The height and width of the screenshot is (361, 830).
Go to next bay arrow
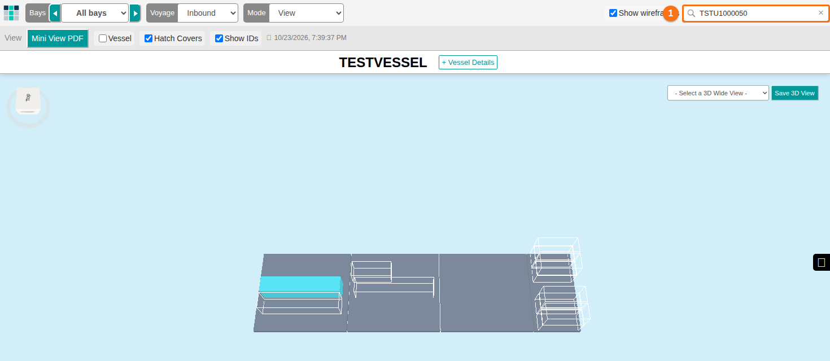coord(135,13)
